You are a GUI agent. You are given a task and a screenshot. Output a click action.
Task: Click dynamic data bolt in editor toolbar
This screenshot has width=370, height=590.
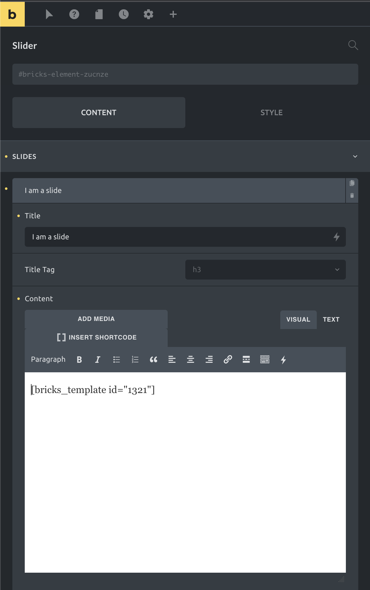coord(283,360)
